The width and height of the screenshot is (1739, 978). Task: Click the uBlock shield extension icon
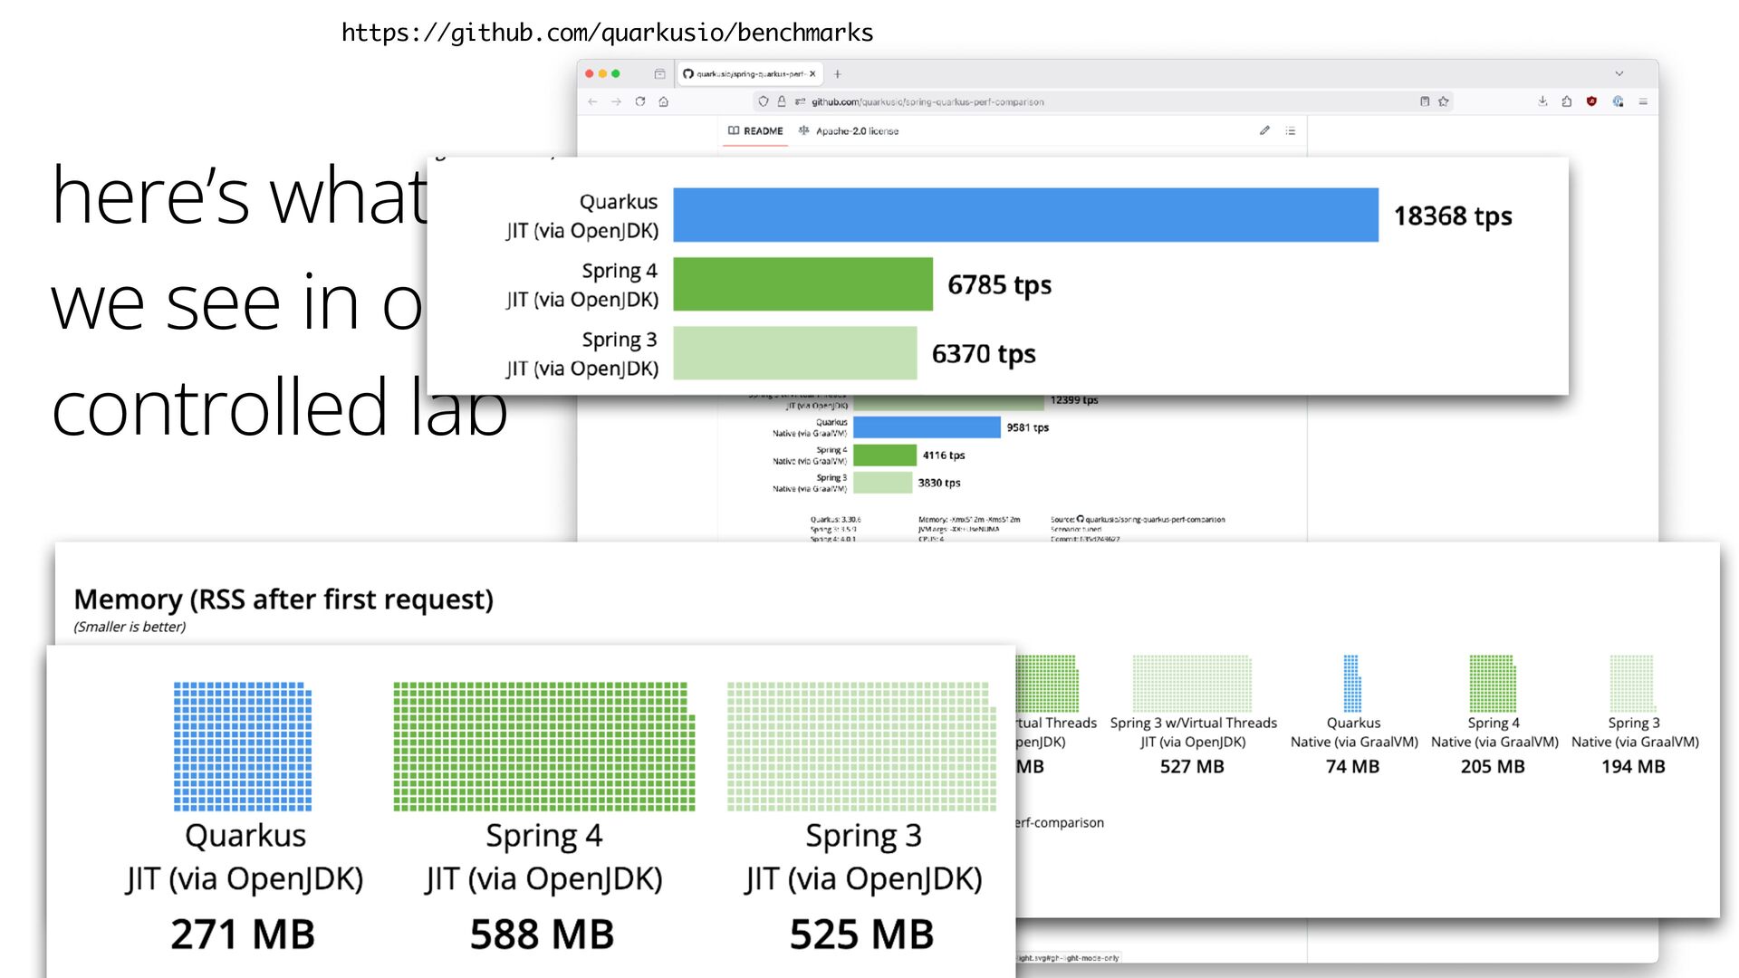click(x=1591, y=101)
